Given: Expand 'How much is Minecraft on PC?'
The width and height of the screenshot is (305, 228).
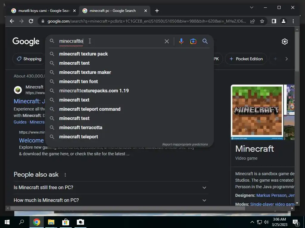Looking at the screenshot, I should tap(111, 200).
